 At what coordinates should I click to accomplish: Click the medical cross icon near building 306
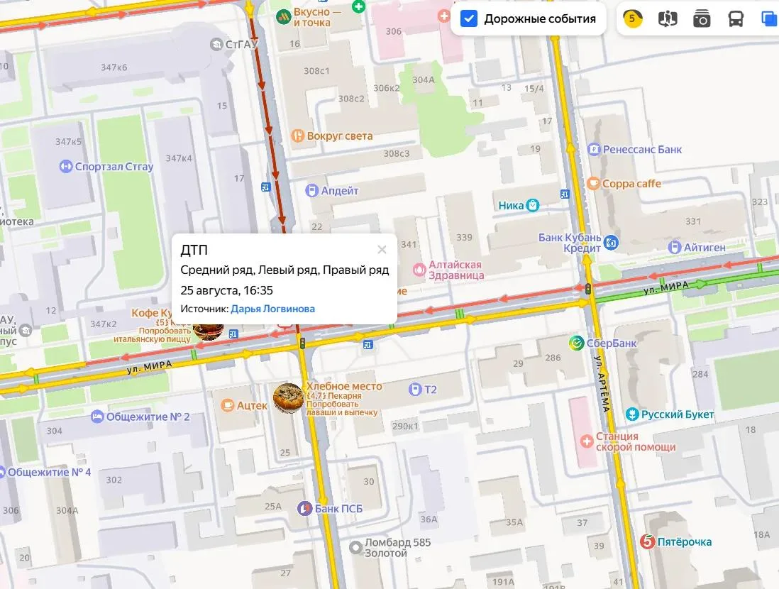coord(443,16)
